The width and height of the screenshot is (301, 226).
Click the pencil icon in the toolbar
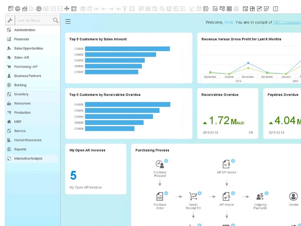(x=192, y=9)
